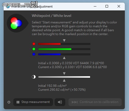Click the small circle status indicator
Image resolution: width=129 pixels, height=111 pixels.
9,102
